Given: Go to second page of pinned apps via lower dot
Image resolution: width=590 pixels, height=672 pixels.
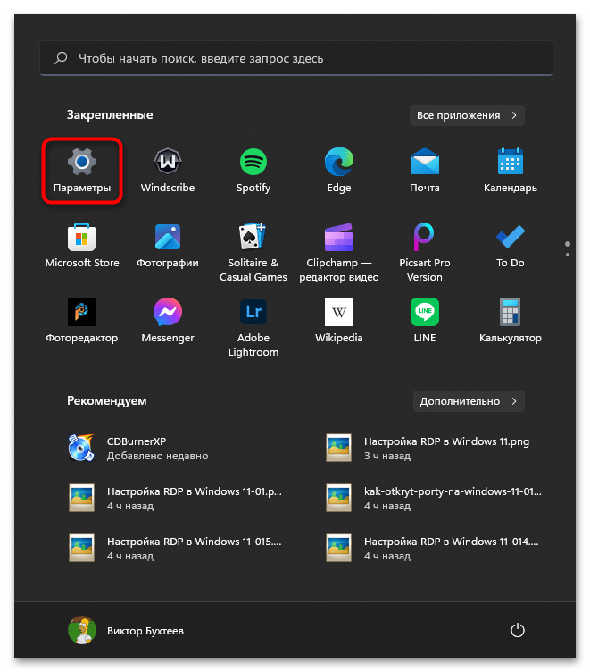Looking at the screenshot, I should 568,255.
